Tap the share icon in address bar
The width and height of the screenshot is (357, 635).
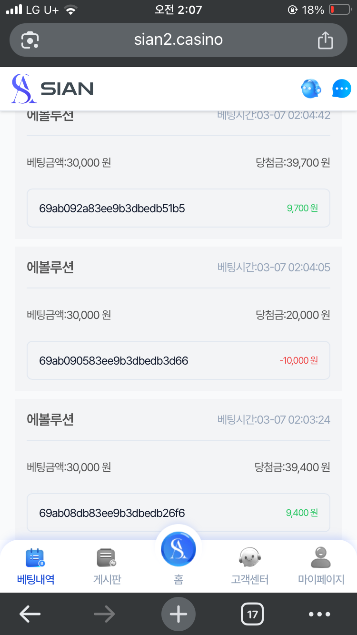[x=325, y=40]
